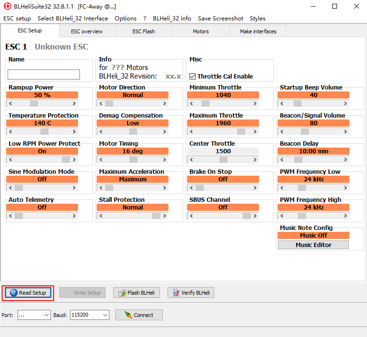Decrease Maximum Throttle with left arrow
The width and height of the screenshot is (367, 337).
[x=191, y=131]
